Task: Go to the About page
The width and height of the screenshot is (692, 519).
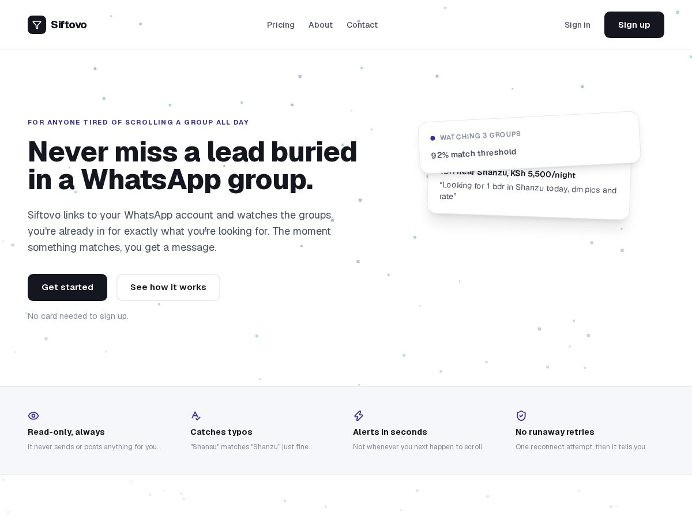Action: (x=321, y=25)
